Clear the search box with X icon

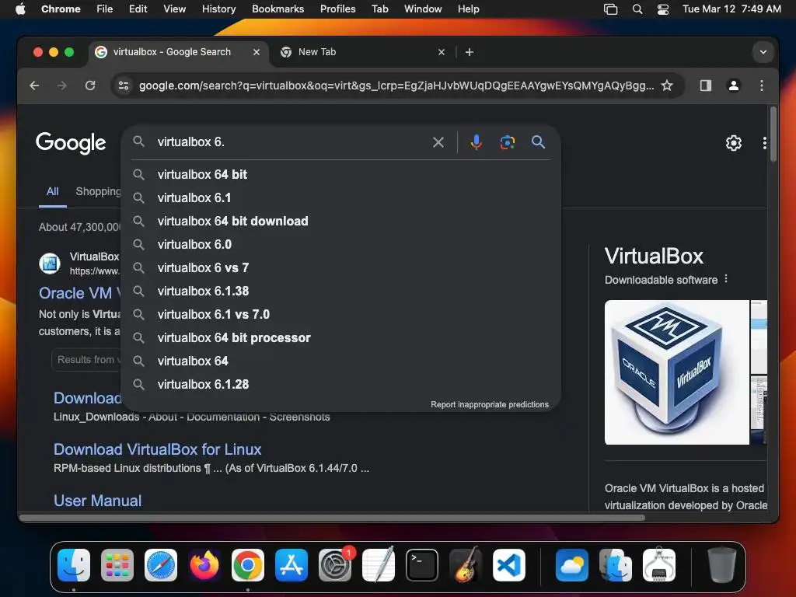438,142
